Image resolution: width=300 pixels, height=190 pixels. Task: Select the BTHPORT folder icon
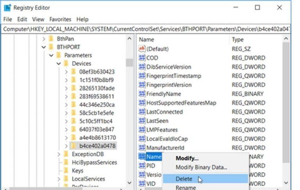(x=51, y=47)
